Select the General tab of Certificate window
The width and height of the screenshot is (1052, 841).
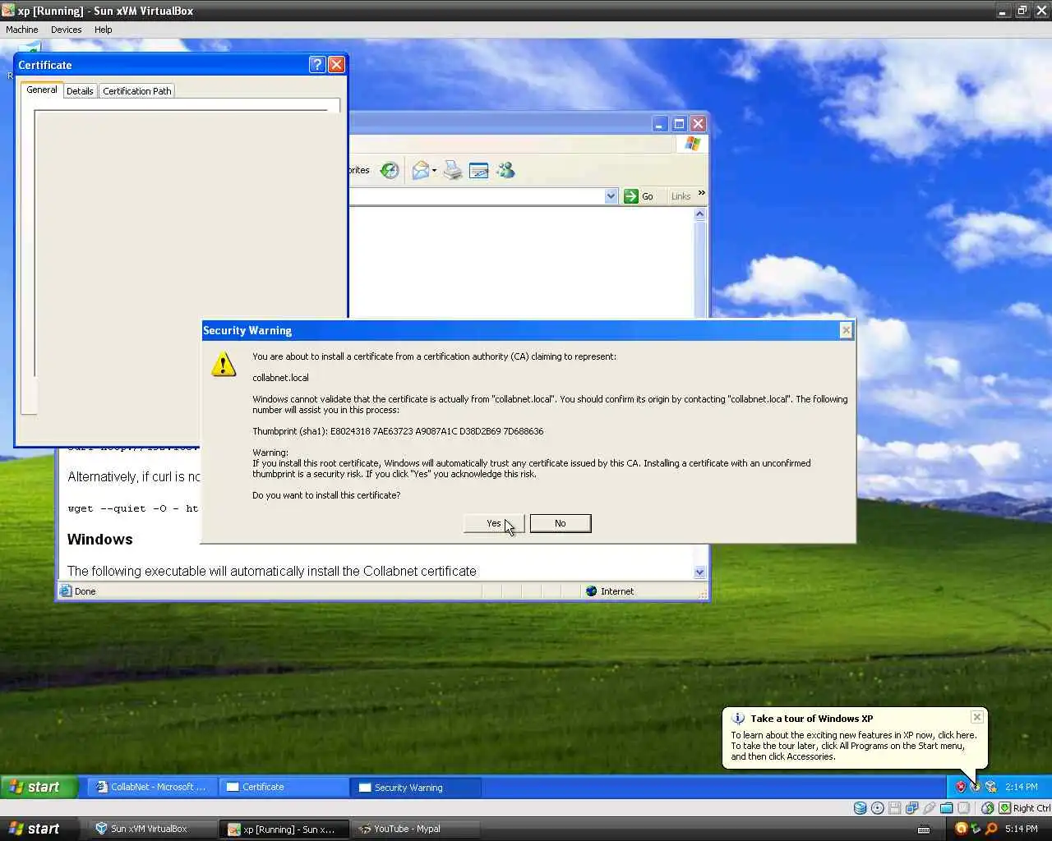click(x=42, y=90)
